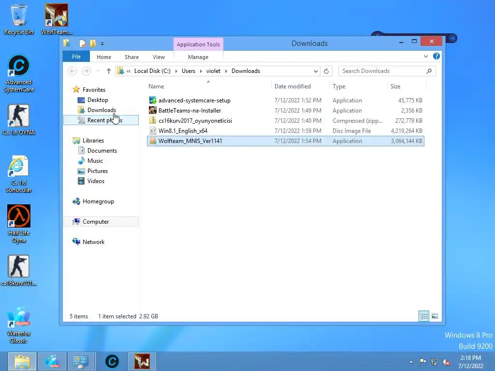Select the Cs 1.6 OYNA desktop icon

(x=19, y=120)
